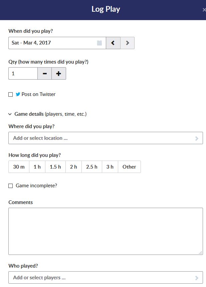Image resolution: width=206 pixels, height=287 pixels.
Task: Click Other for custom play duration
Action: pos(129,167)
